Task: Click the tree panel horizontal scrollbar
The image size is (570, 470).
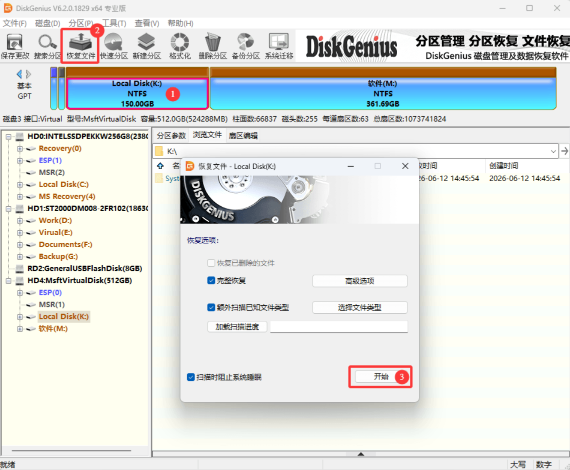Action: point(71,450)
